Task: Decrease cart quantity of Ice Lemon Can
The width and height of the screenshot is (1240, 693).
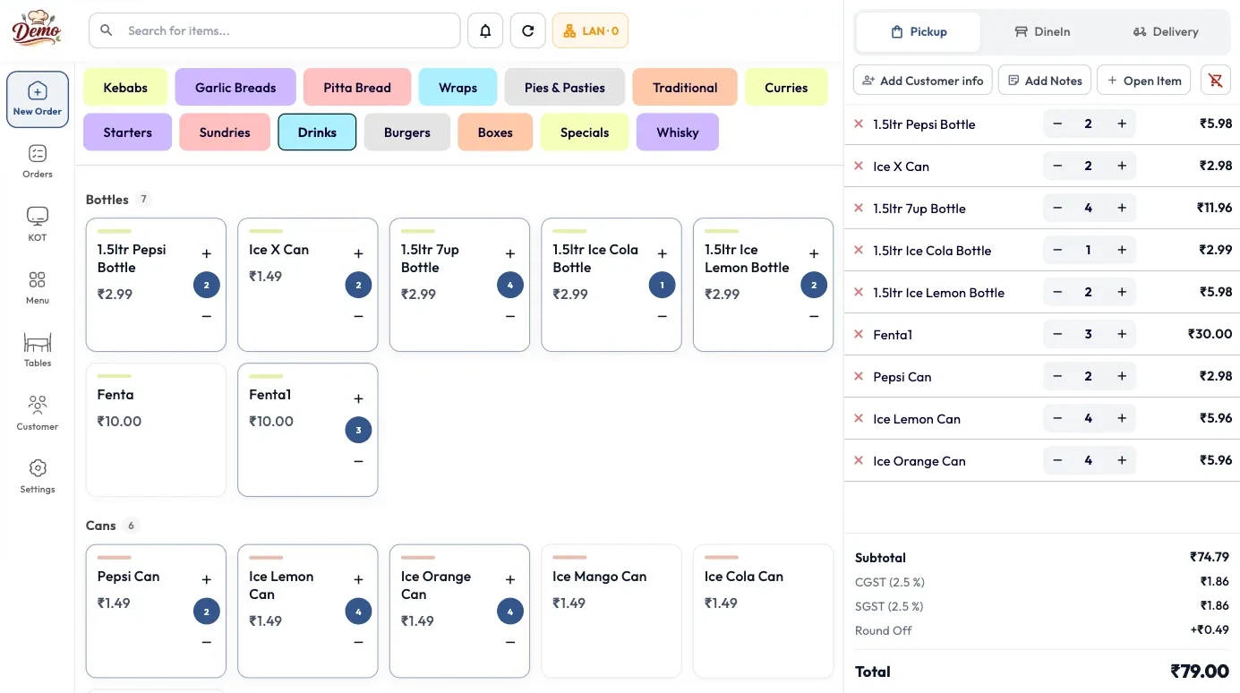Action: tap(1057, 418)
